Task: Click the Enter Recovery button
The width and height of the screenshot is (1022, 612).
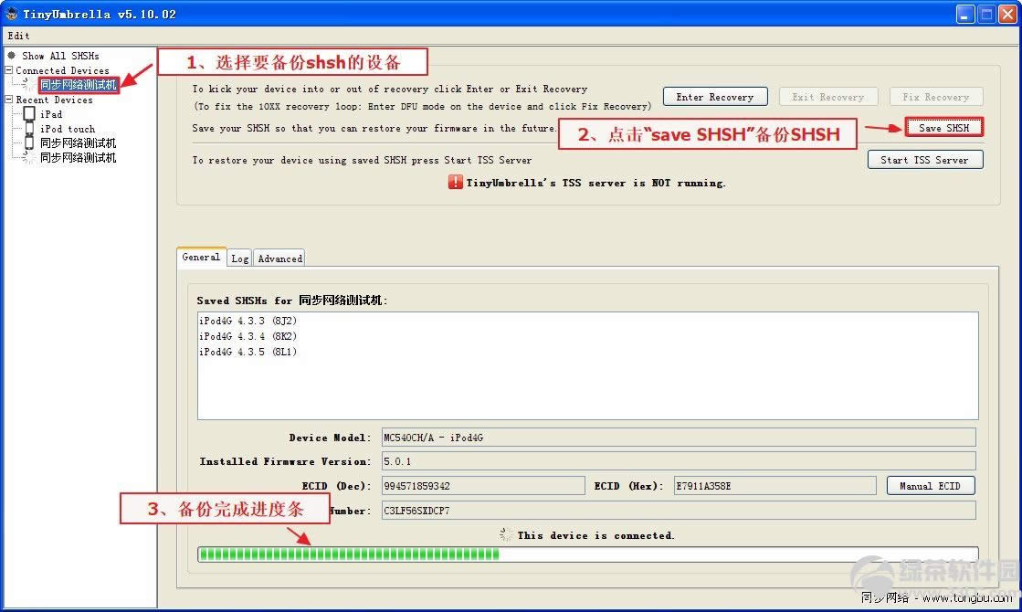Action: click(715, 97)
